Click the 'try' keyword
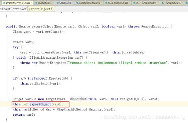This screenshot has width=188, height=123. (x=16, y=47)
